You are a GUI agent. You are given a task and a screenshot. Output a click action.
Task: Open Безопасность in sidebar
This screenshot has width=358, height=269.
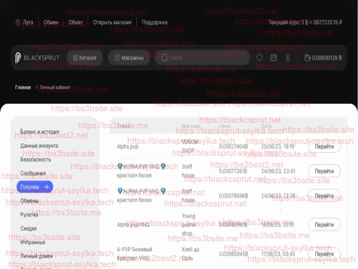pyautogui.click(x=36, y=159)
